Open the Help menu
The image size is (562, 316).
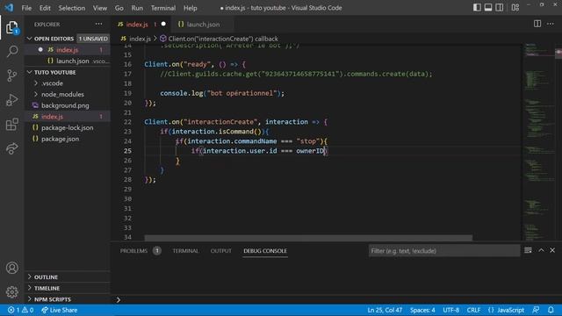[190, 8]
